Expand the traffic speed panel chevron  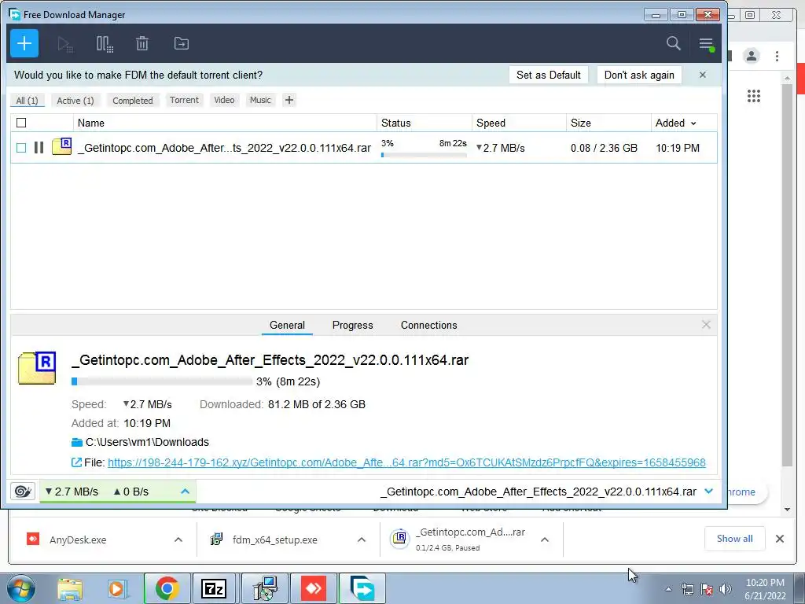click(x=186, y=492)
